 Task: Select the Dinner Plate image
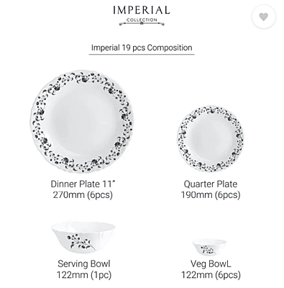click(x=82, y=121)
